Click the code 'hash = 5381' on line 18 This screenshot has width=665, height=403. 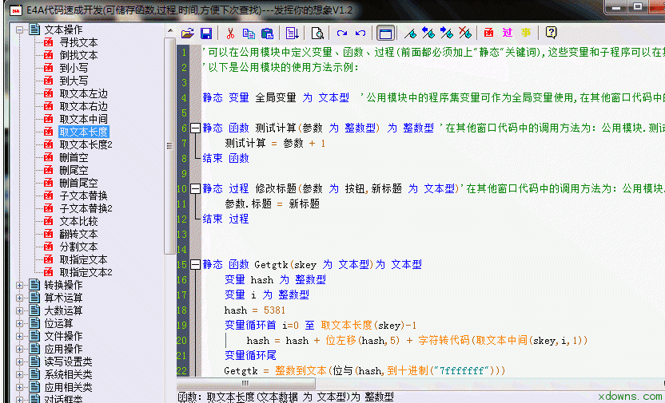coord(254,310)
